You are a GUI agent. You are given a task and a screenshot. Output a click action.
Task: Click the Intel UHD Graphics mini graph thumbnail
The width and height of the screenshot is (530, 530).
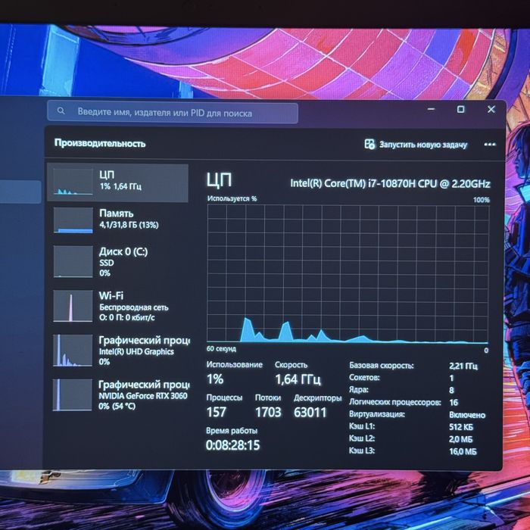tap(73, 350)
